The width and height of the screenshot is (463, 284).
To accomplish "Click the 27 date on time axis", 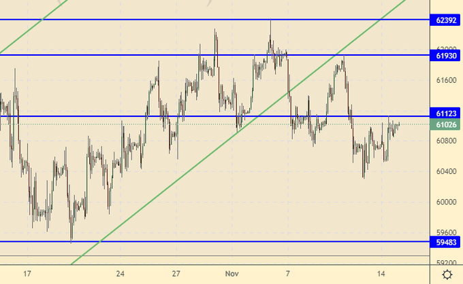I will click(176, 273).
